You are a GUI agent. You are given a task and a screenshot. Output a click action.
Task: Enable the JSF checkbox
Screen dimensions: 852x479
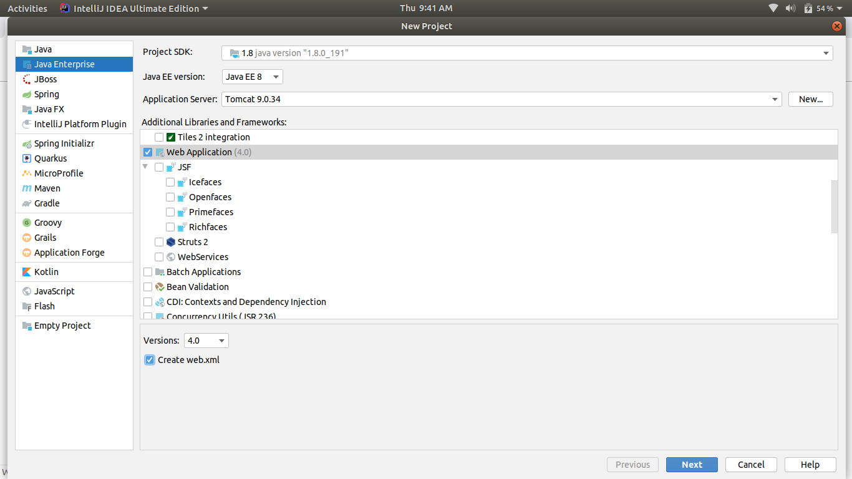pyautogui.click(x=159, y=167)
